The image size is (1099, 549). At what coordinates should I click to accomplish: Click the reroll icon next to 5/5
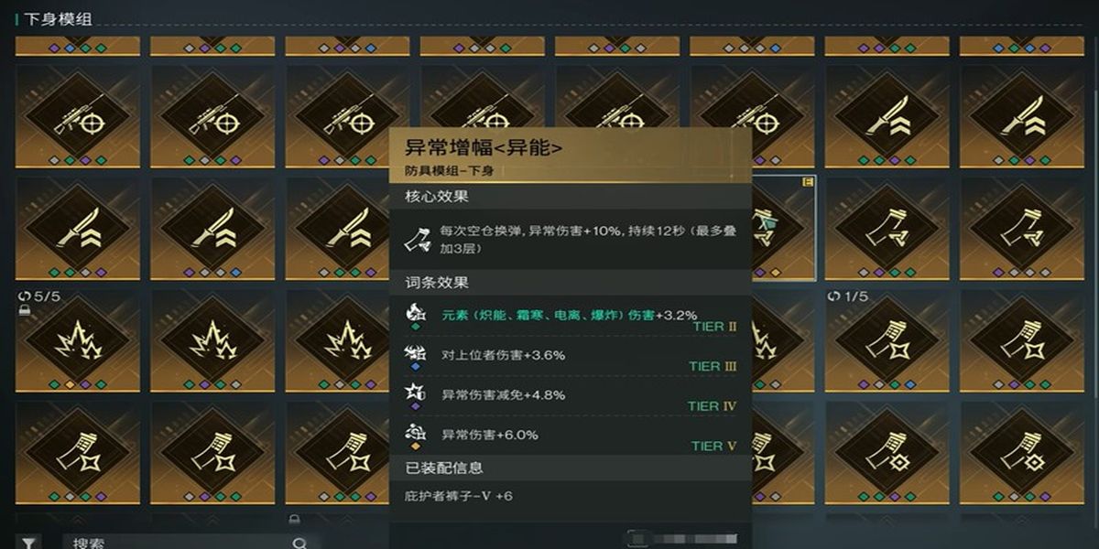(25, 297)
